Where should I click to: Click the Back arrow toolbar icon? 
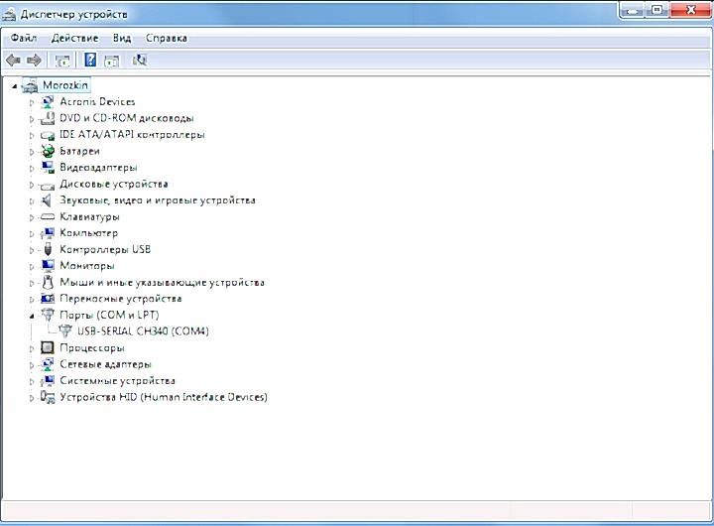pyautogui.click(x=14, y=61)
